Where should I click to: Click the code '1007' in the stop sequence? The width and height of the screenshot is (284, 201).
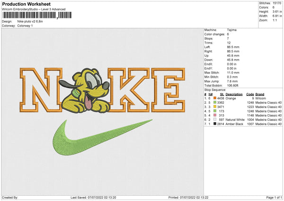250,124
